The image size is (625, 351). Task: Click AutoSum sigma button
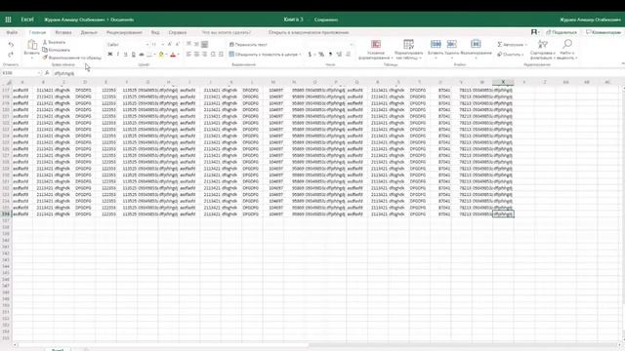512,45
